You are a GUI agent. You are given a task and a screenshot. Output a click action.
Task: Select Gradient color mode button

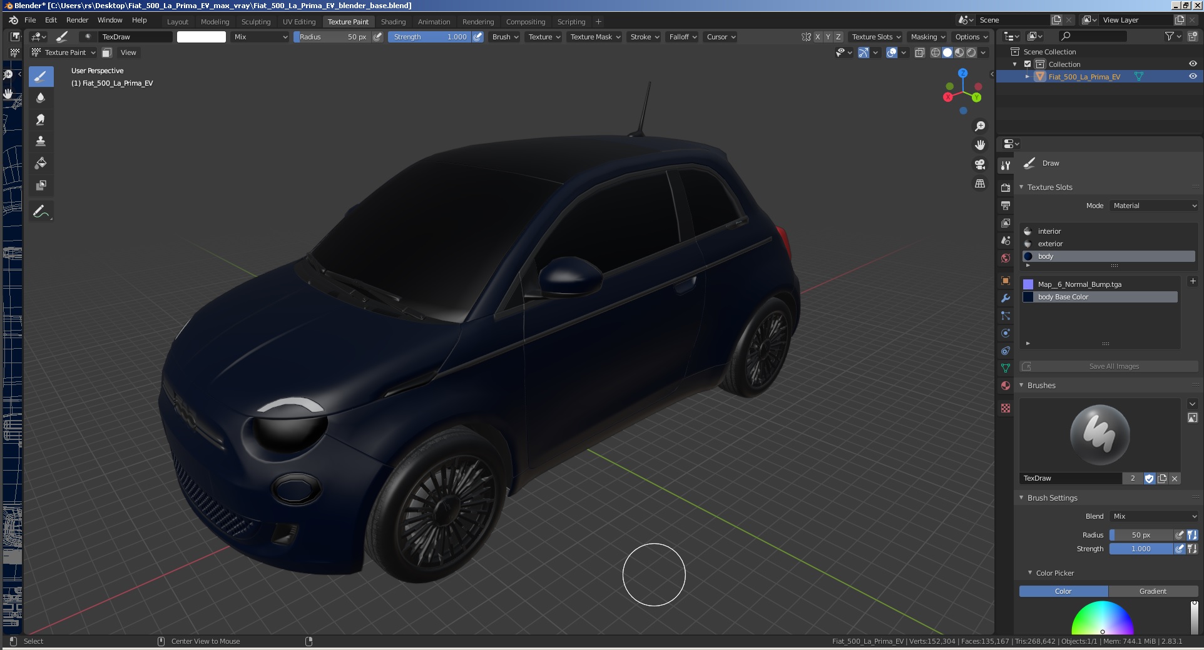point(1153,591)
